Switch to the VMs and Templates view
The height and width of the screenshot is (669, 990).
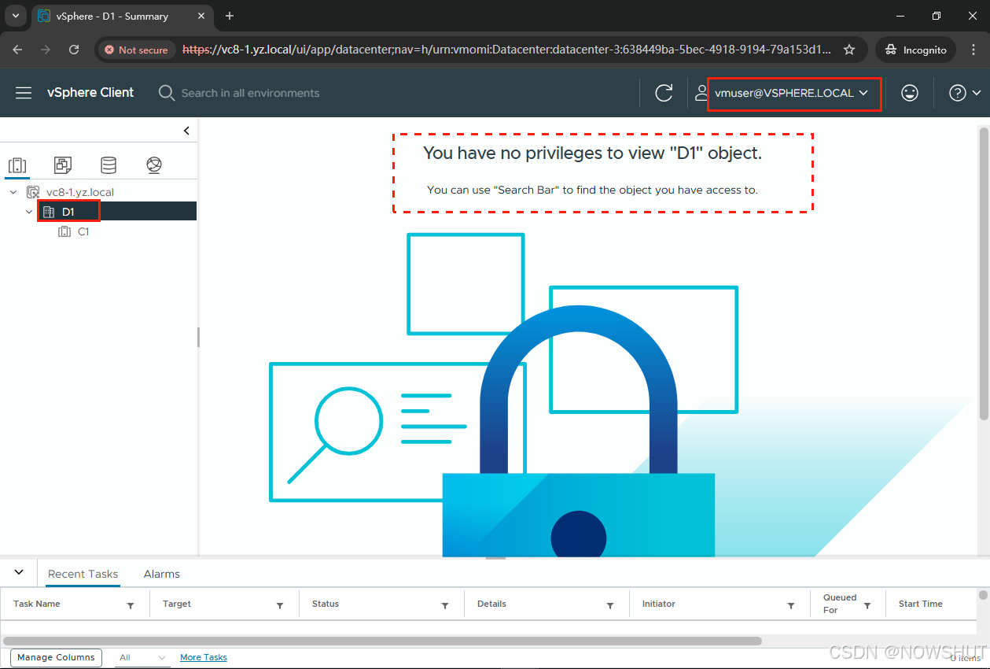(x=63, y=165)
